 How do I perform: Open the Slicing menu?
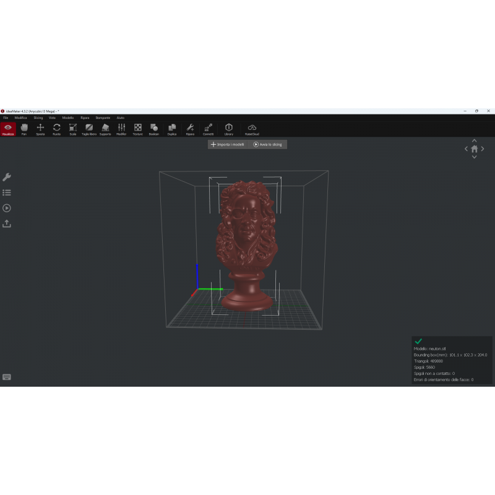(37, 118)
